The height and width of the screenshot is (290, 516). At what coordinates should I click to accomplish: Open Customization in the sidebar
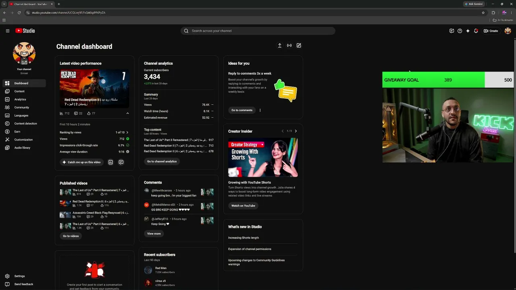point(24,140)
